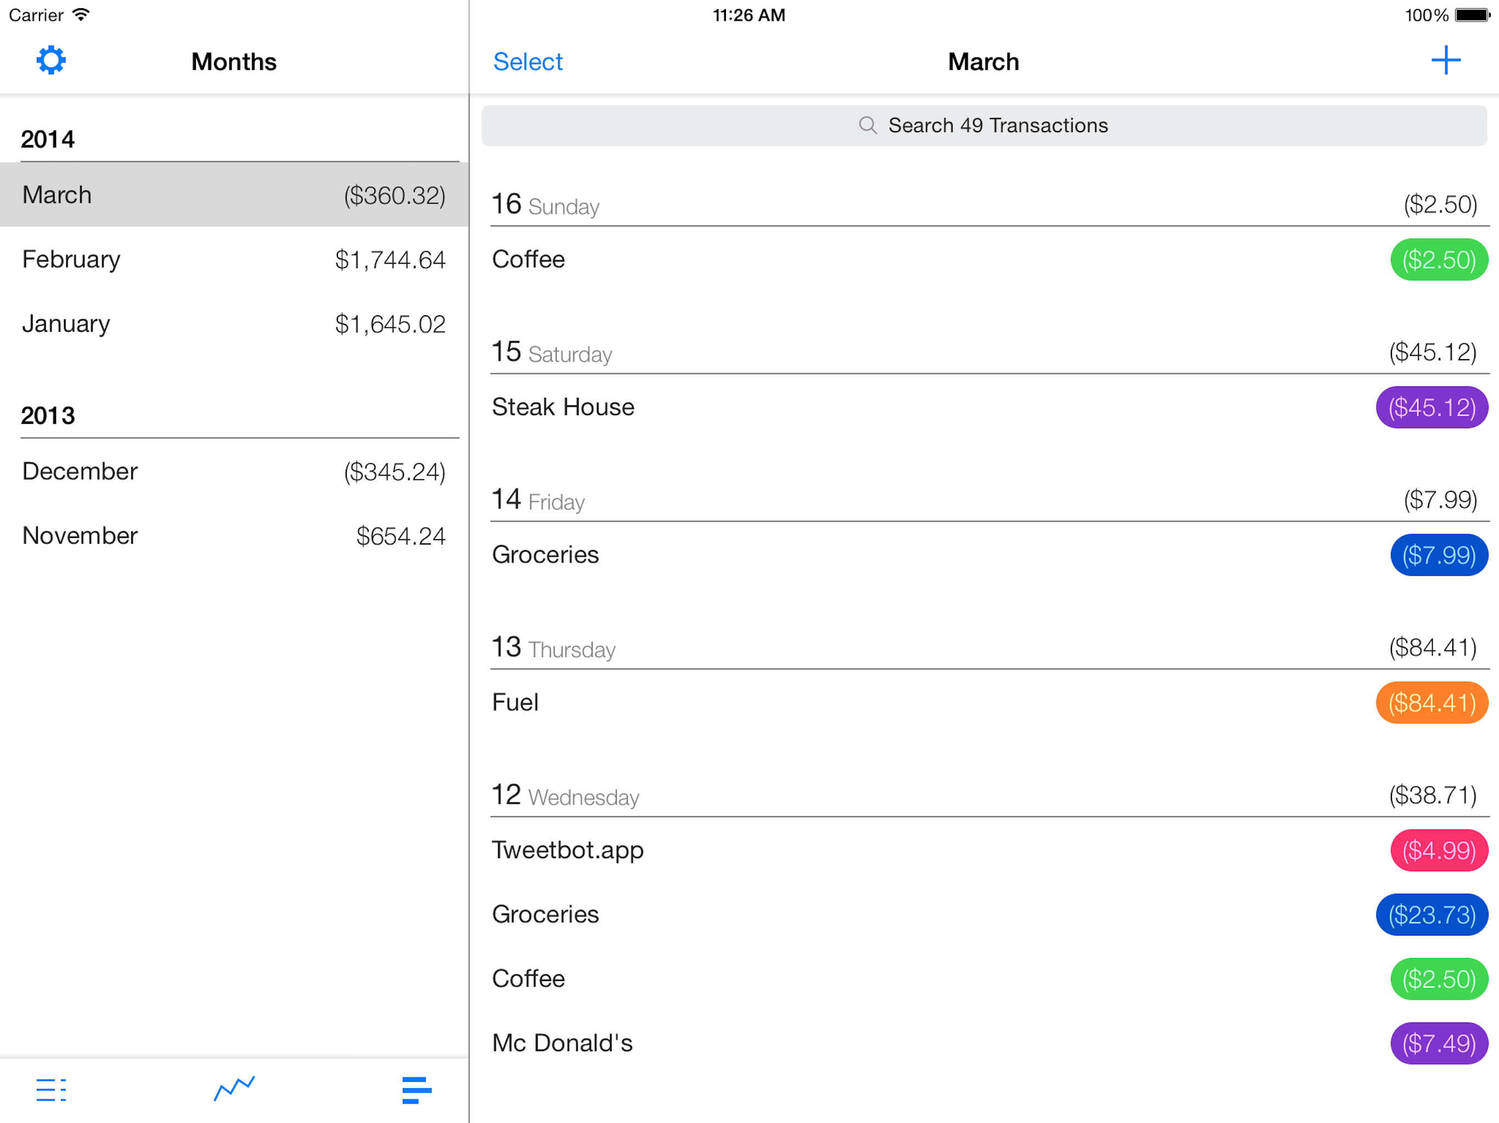This screenshot has width=1499, height=1123.
Task: Switch to the list view icon
Action: click(51, 1090)
